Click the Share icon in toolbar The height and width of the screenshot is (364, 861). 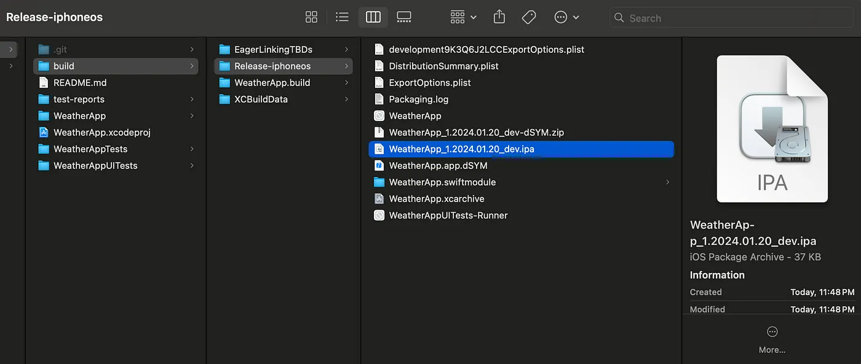coord(499,17)
